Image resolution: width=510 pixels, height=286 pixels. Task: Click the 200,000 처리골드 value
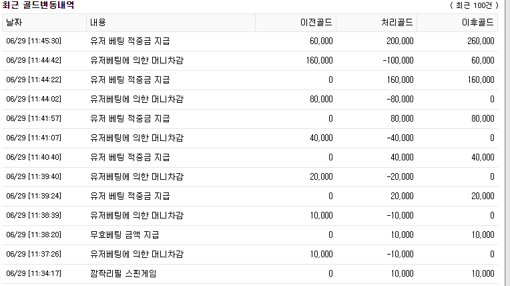(x=400, y=41)
